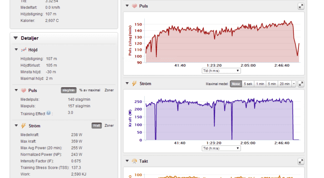This screenshot has width=324, height=178.
Task: Open more Maximal medel interval options arrow
Action: pyautogui.click(x=294, y=84)
